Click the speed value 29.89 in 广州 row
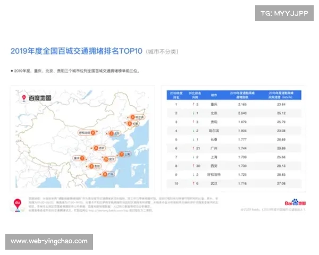Image resolution: width=319 pixels, height=255 pixels. coord(281,148)
